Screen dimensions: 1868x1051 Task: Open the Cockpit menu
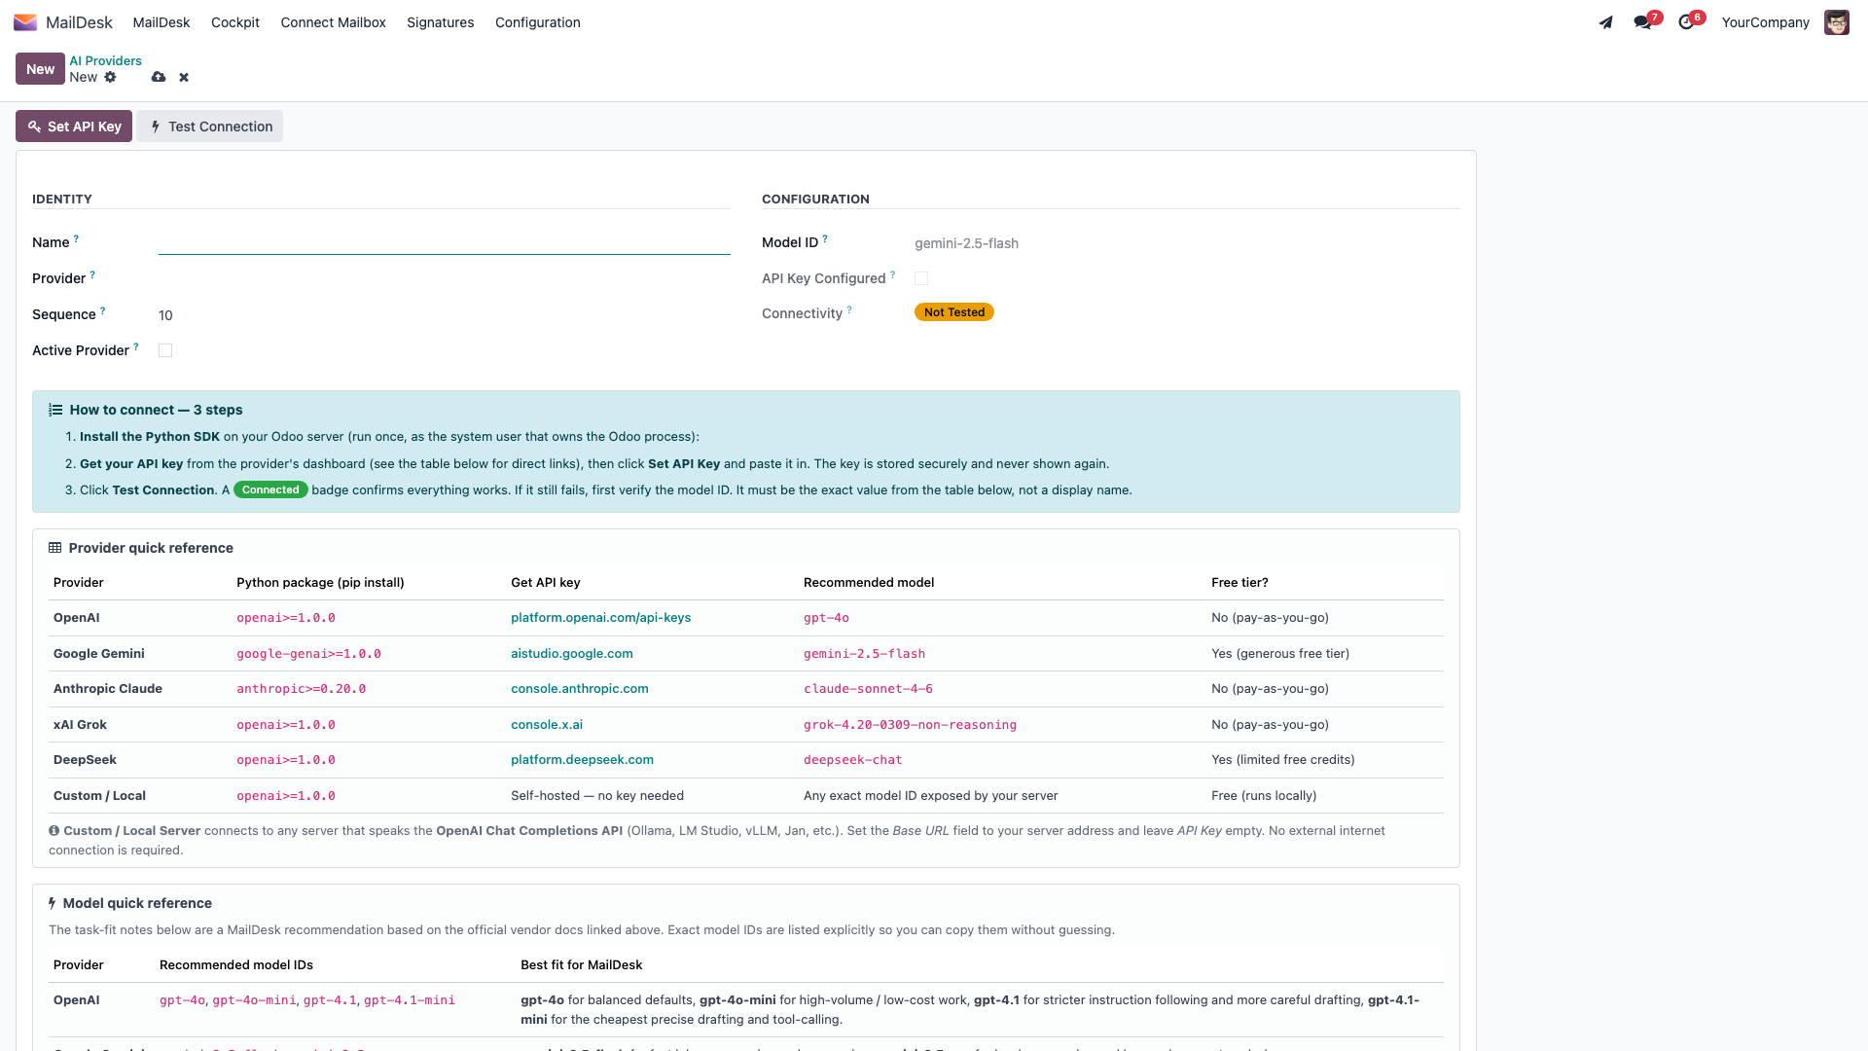235,22
